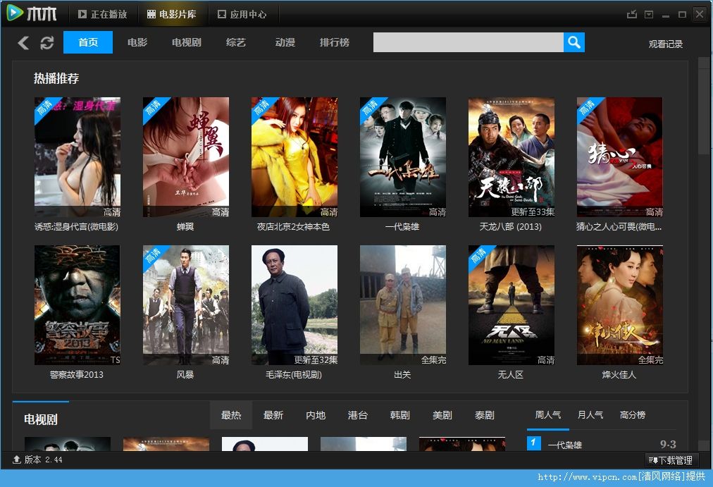This screenshot has width=713, height=487.
Task: Open the 蝉翼 movie poster
Action: coord(185,157)
